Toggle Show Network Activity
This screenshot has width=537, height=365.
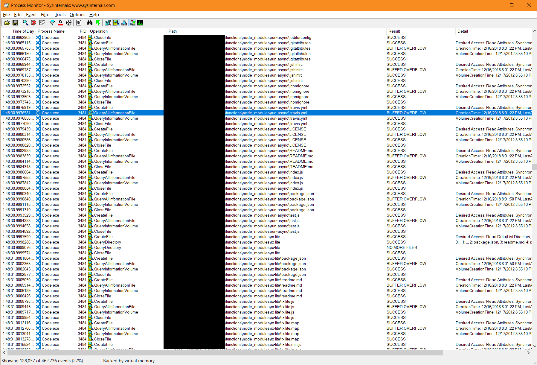coord(124,23)
